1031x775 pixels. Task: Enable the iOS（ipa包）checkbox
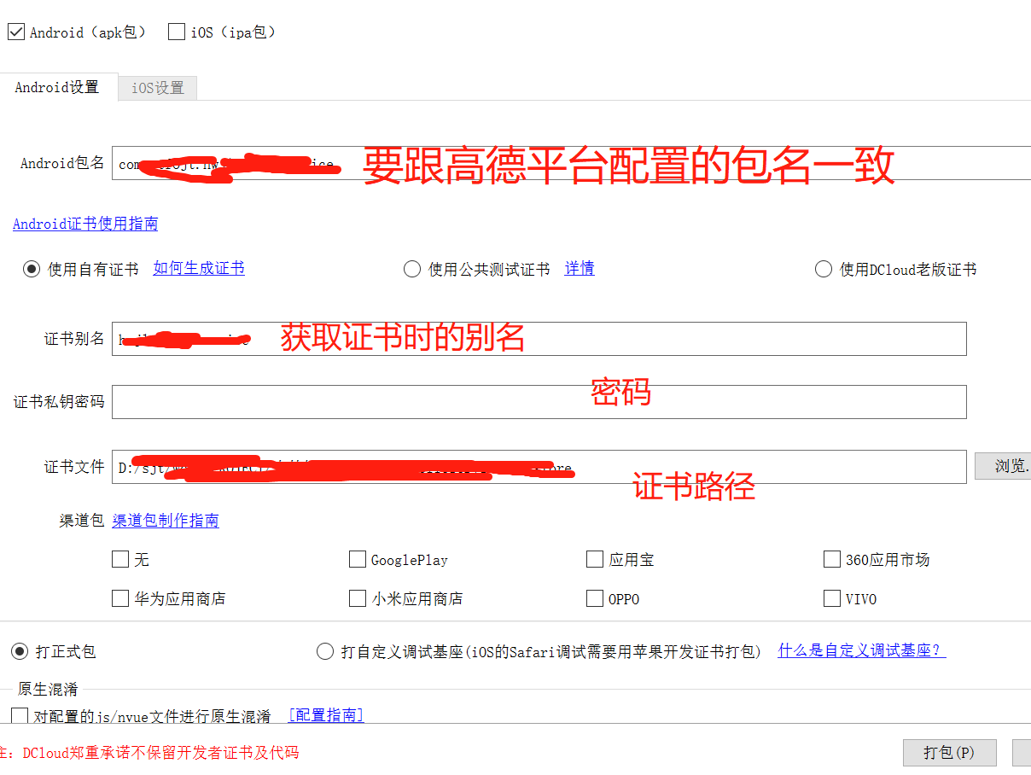(x=176, y=31)
